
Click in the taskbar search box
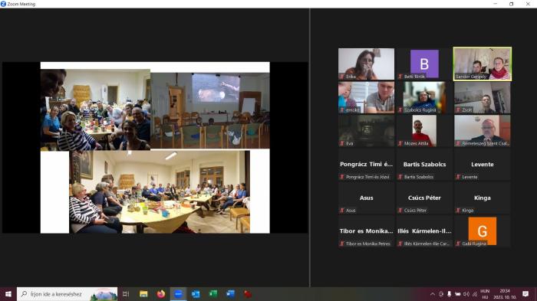[x=68, y=294]
